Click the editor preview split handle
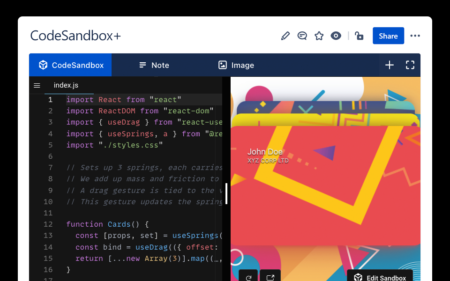 tap(226, 193)
